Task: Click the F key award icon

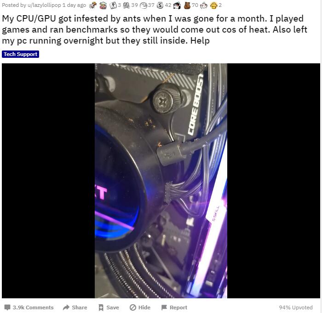Action: (113, 5)
